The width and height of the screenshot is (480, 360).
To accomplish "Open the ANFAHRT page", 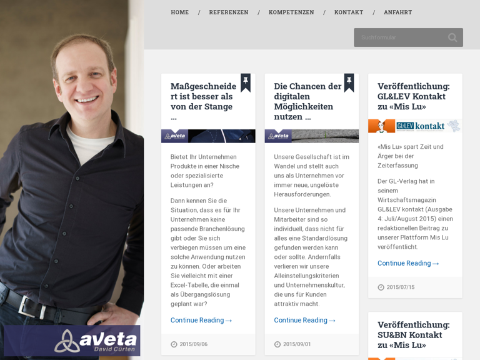I will click(398, 12).
